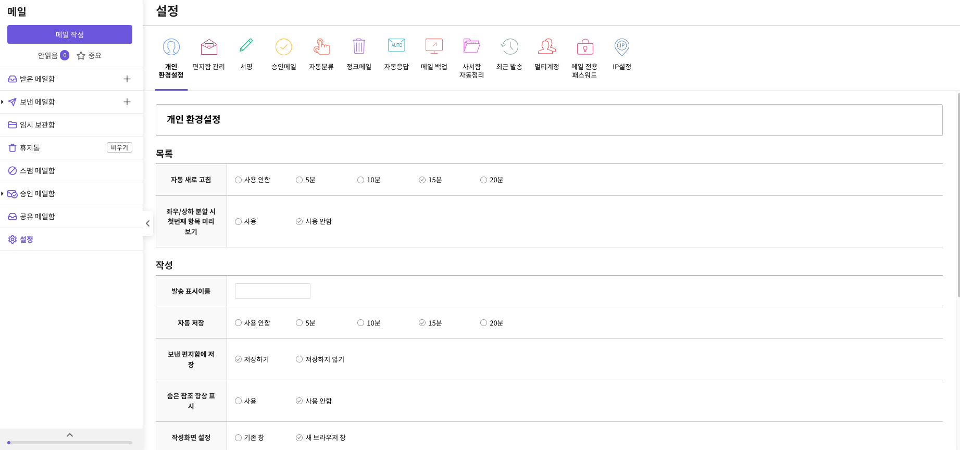Click the storage usage bar at sidebar bottom
Viewport: 960px width, 450px height.
click(x=70, y=443)
